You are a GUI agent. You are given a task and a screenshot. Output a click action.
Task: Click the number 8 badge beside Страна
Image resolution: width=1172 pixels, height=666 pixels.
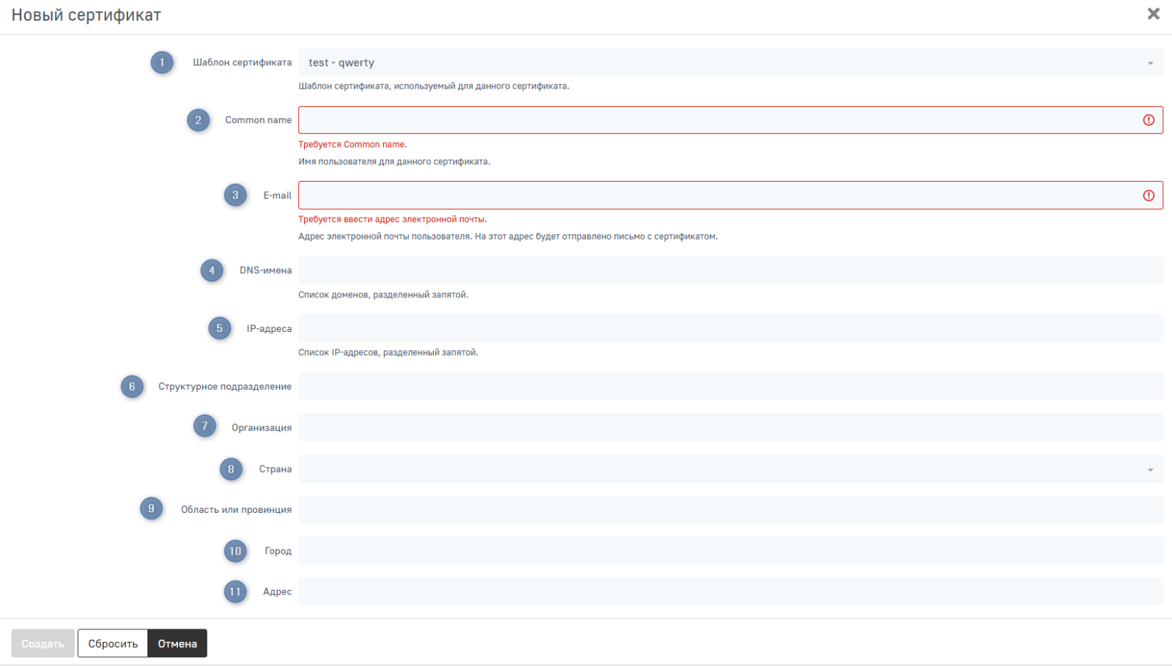(x=231, y=469)
